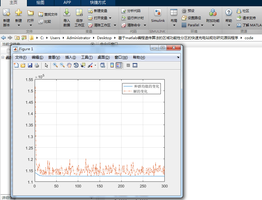The height and width of the screenshot is (200, 262).
Task: Open the Brush tool color dropdown arrow
Action: pyautogui.click(x=95, y=65)
